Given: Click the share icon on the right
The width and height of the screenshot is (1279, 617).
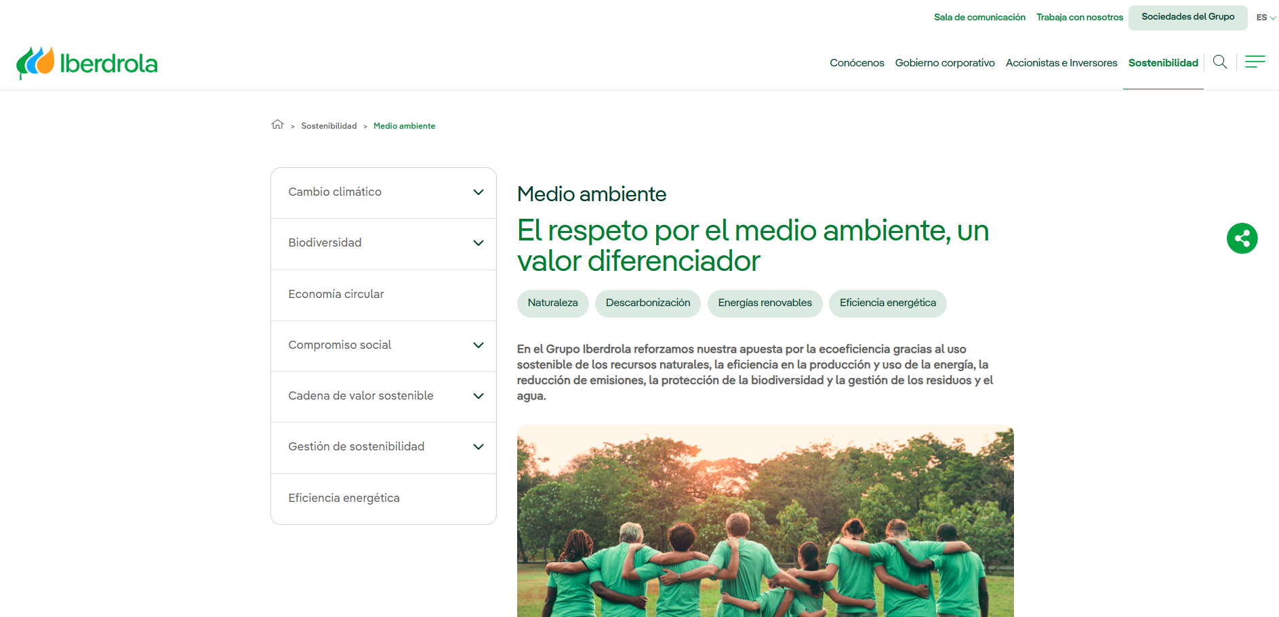Looking at the screenshot, I should (1242, 238).
